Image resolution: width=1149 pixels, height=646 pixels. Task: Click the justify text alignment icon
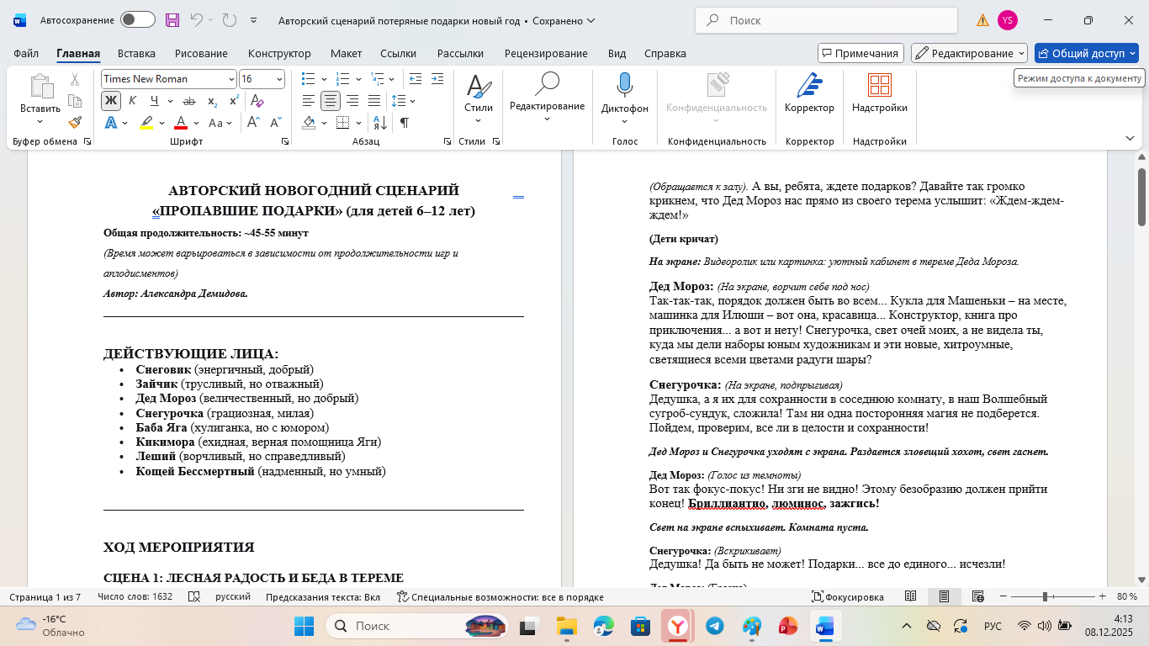click(x=374, y=101)
